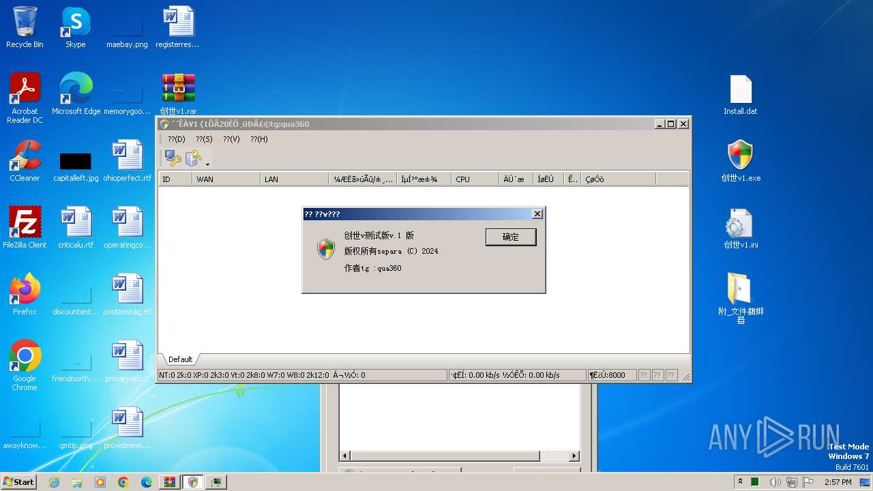
Task: Sort list by CPU column header
Action: (x=475, y=179)
